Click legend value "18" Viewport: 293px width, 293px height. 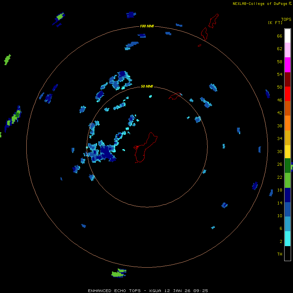(x=280, y=190)
